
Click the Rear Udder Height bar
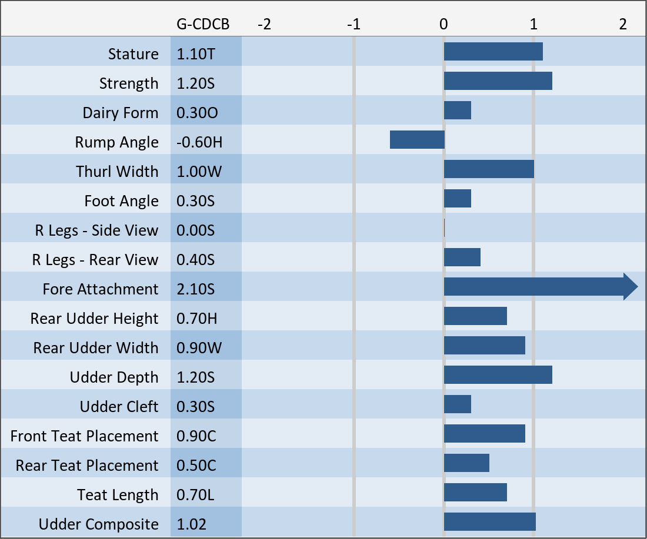475,316
